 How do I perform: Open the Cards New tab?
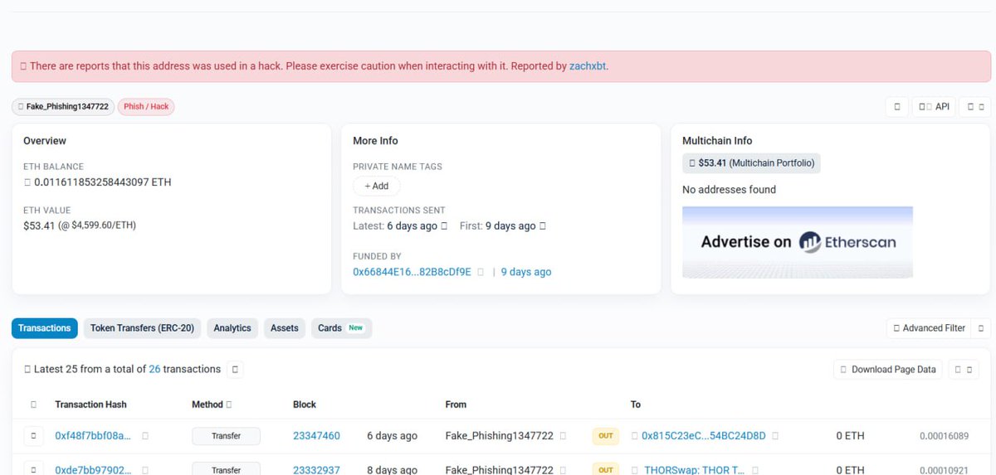[x=341, y=328]
